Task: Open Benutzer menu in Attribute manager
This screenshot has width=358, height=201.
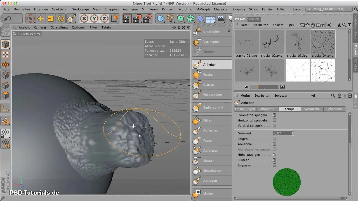Action: click(x=281, y=95)
